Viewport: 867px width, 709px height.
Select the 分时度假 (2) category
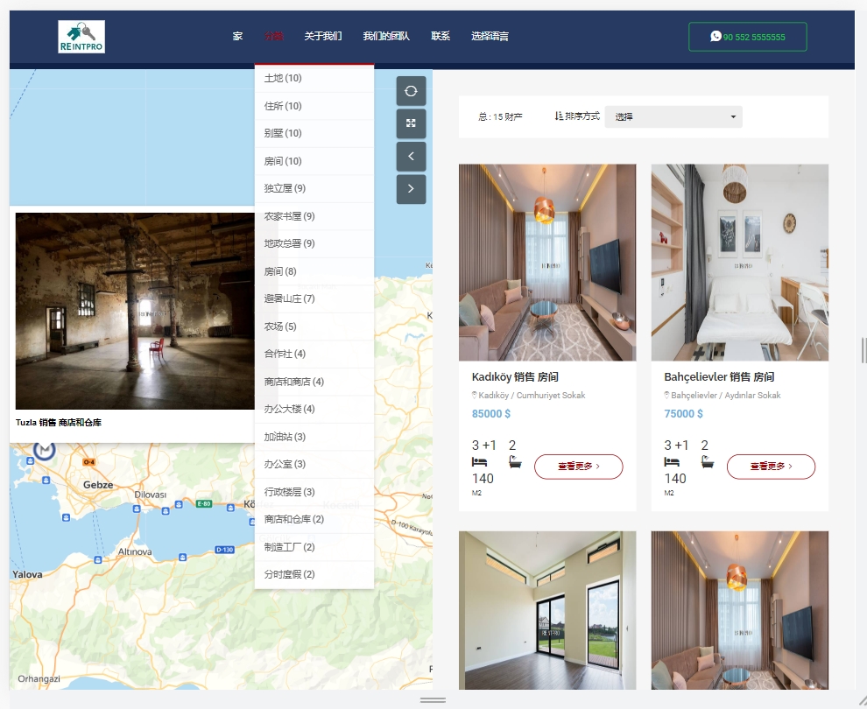pos(314,575)
